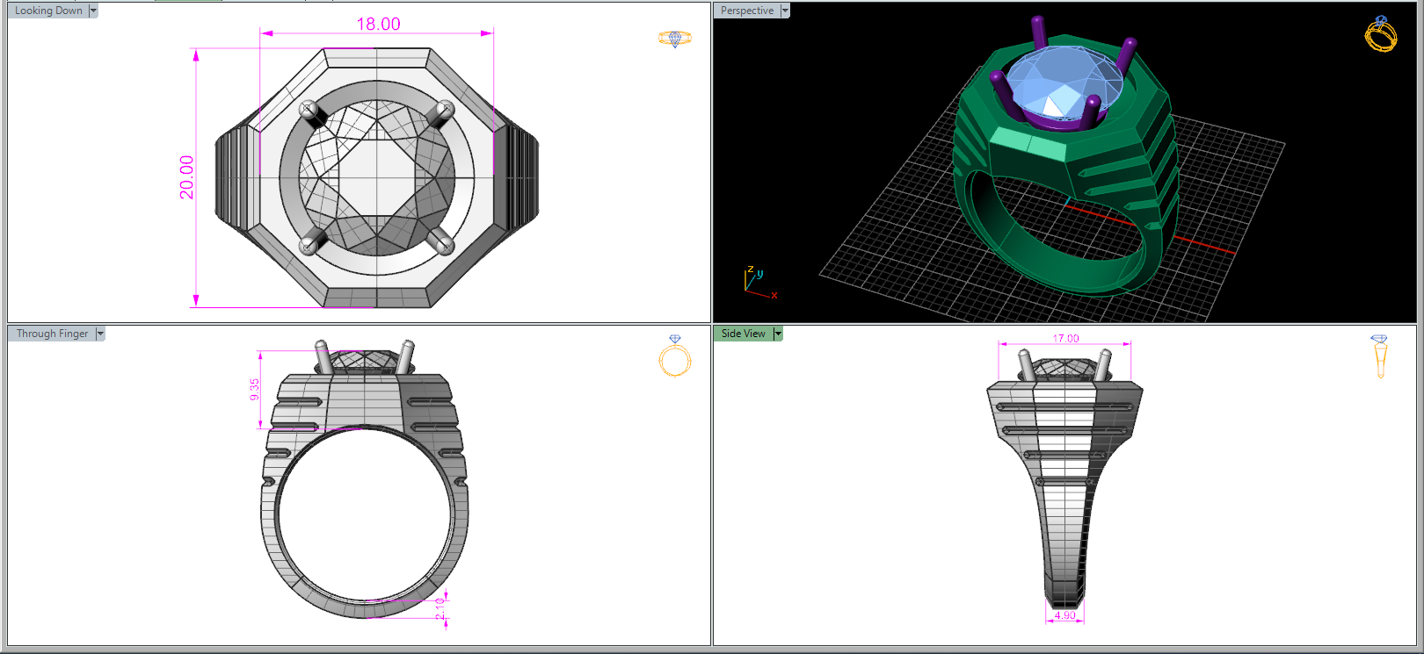Click the top-view ring icon in Looking Down

(x=675, y=39)
